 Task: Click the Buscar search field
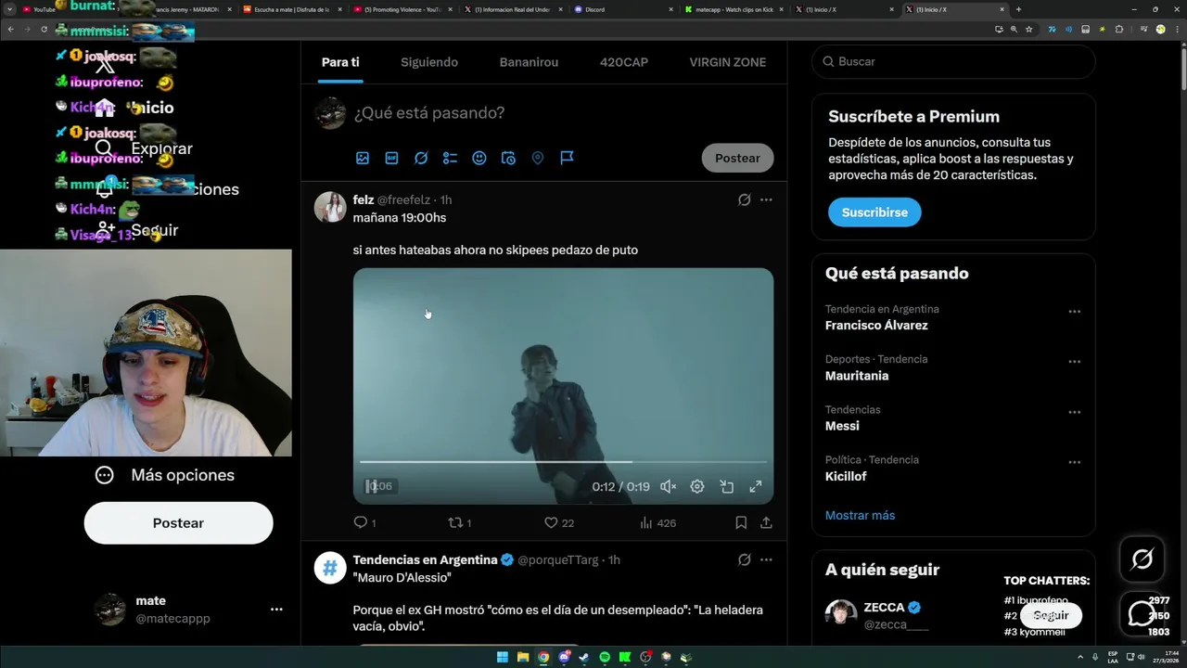coord(953,61)
